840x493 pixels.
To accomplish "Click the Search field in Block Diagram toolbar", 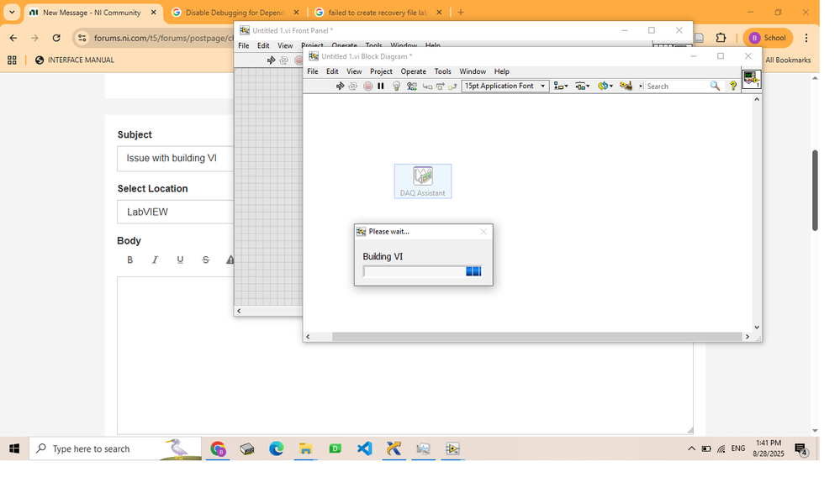I will [x=675, y=87].
